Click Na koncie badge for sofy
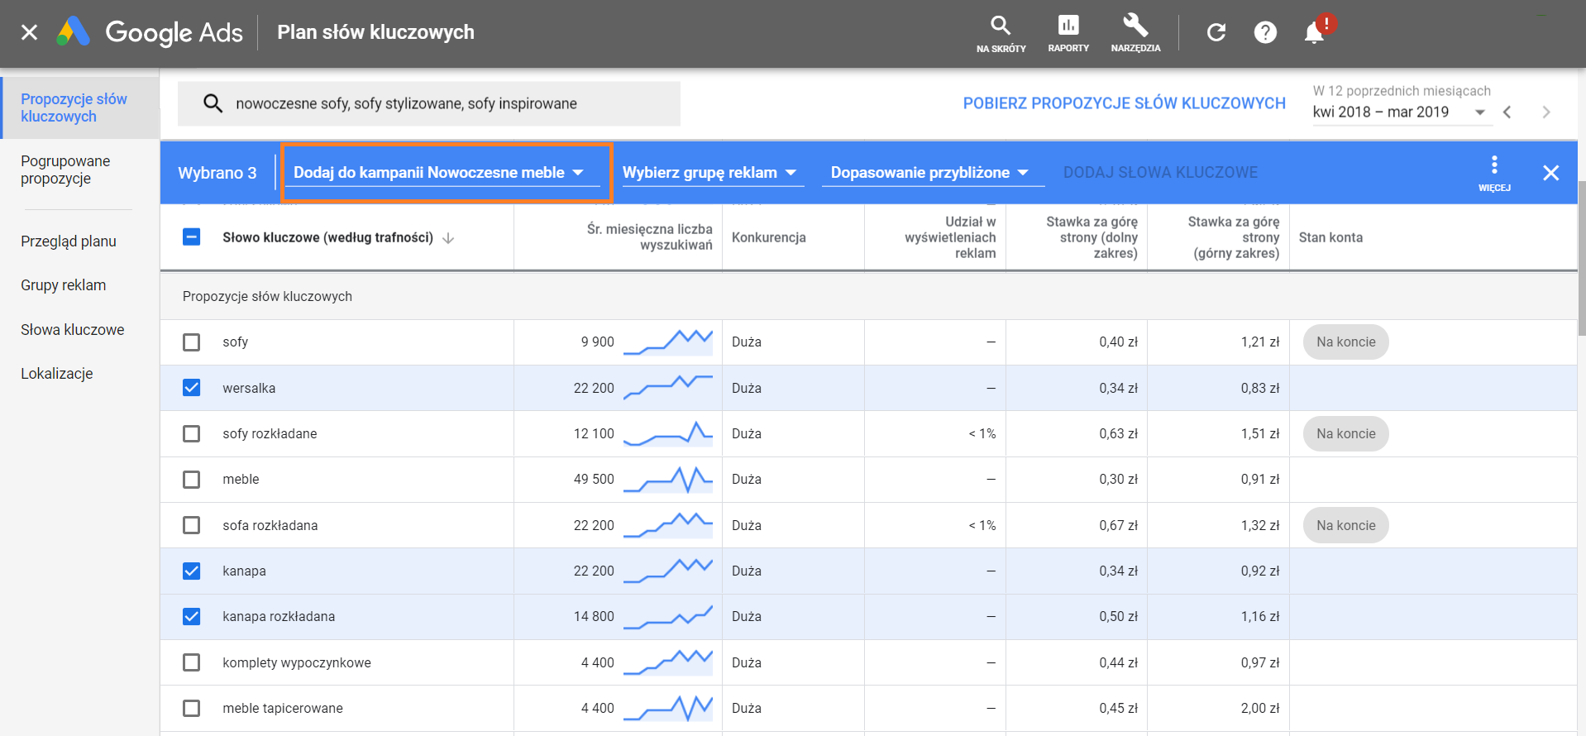The image size is (1586, 736). (1346, 342)
